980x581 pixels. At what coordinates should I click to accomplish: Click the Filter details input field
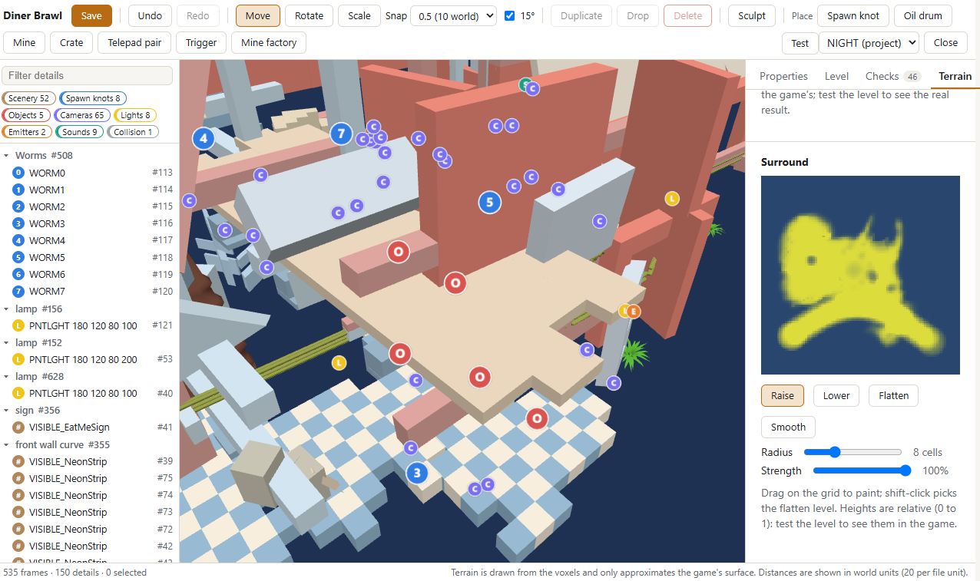88,75
